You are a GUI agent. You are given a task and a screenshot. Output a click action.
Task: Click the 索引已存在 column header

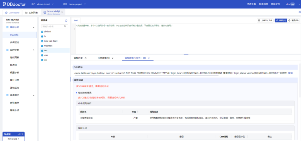tap(240, 137)
